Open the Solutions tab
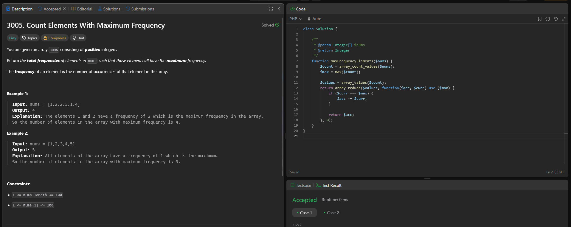The image size is (571, 227). [109, 9]
